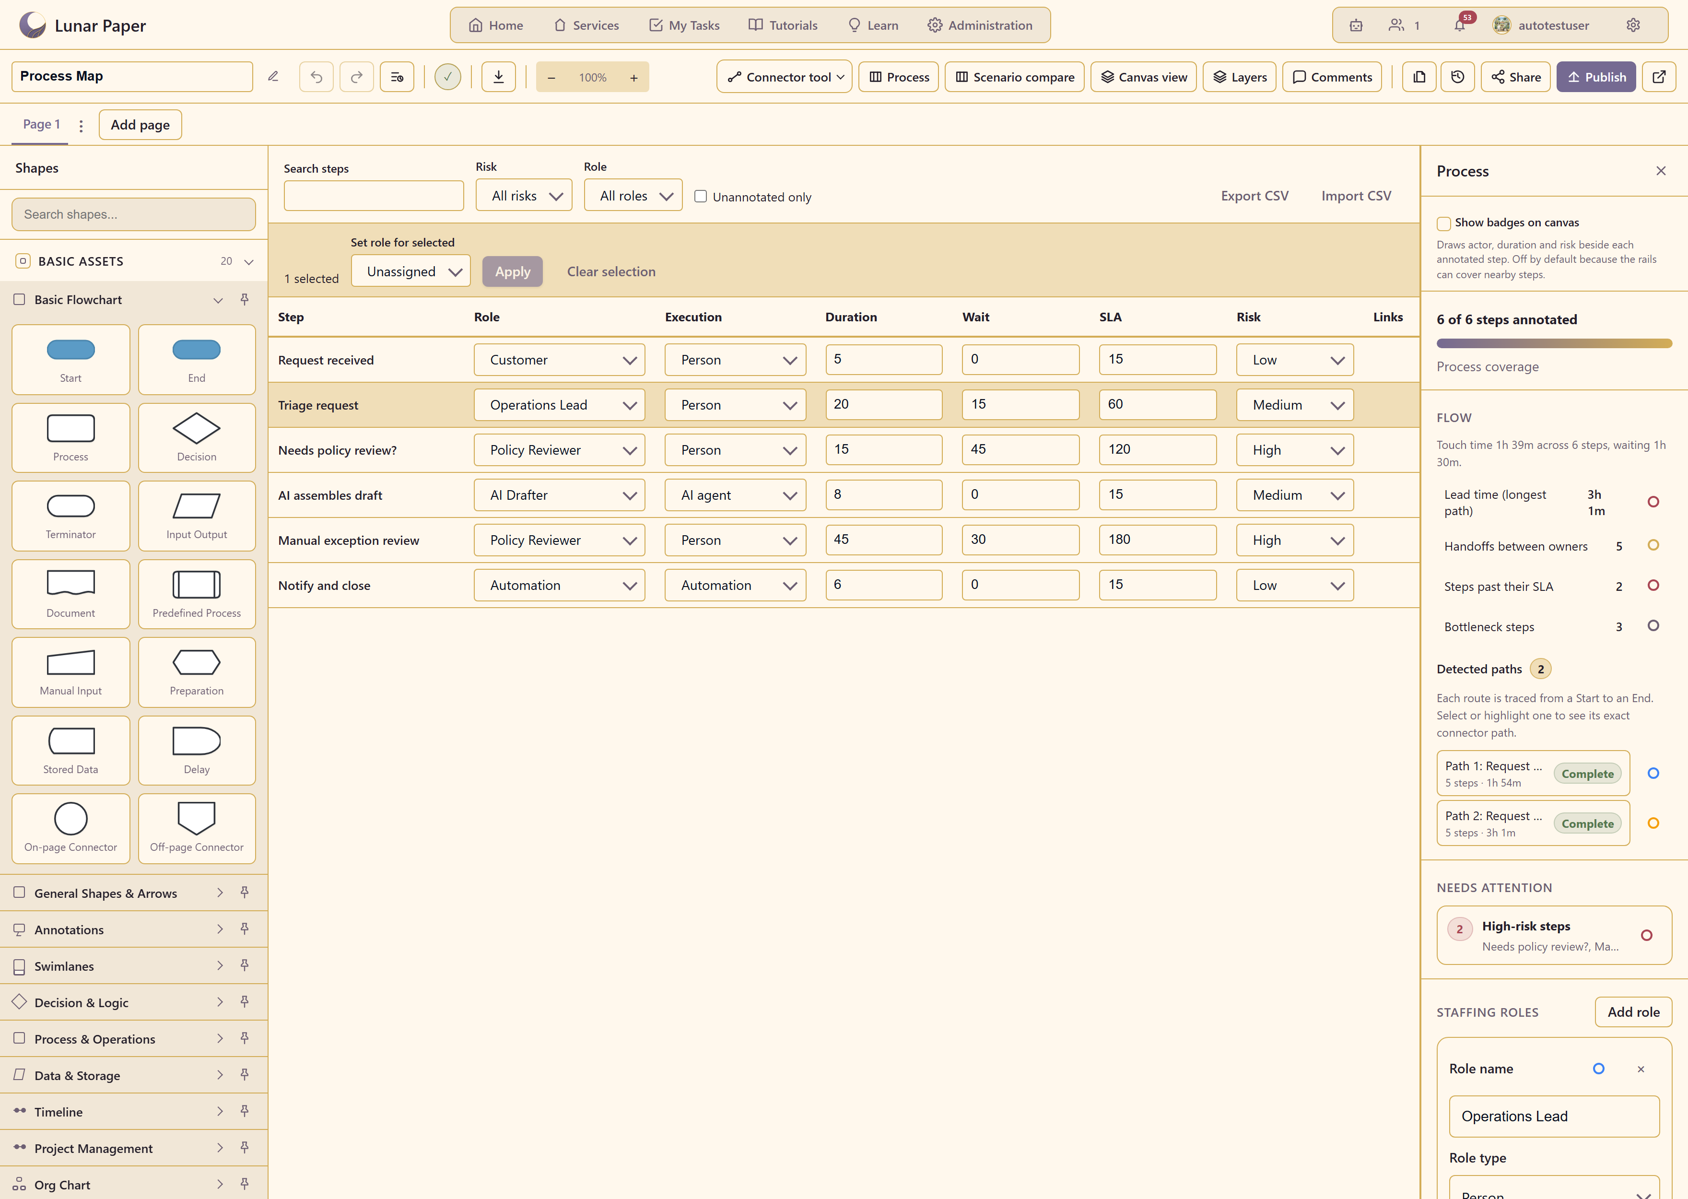The width and height of the screenshot is (1688, 1199).
Task: Click the Process coverage progress bar
Action: [1554, 343]
